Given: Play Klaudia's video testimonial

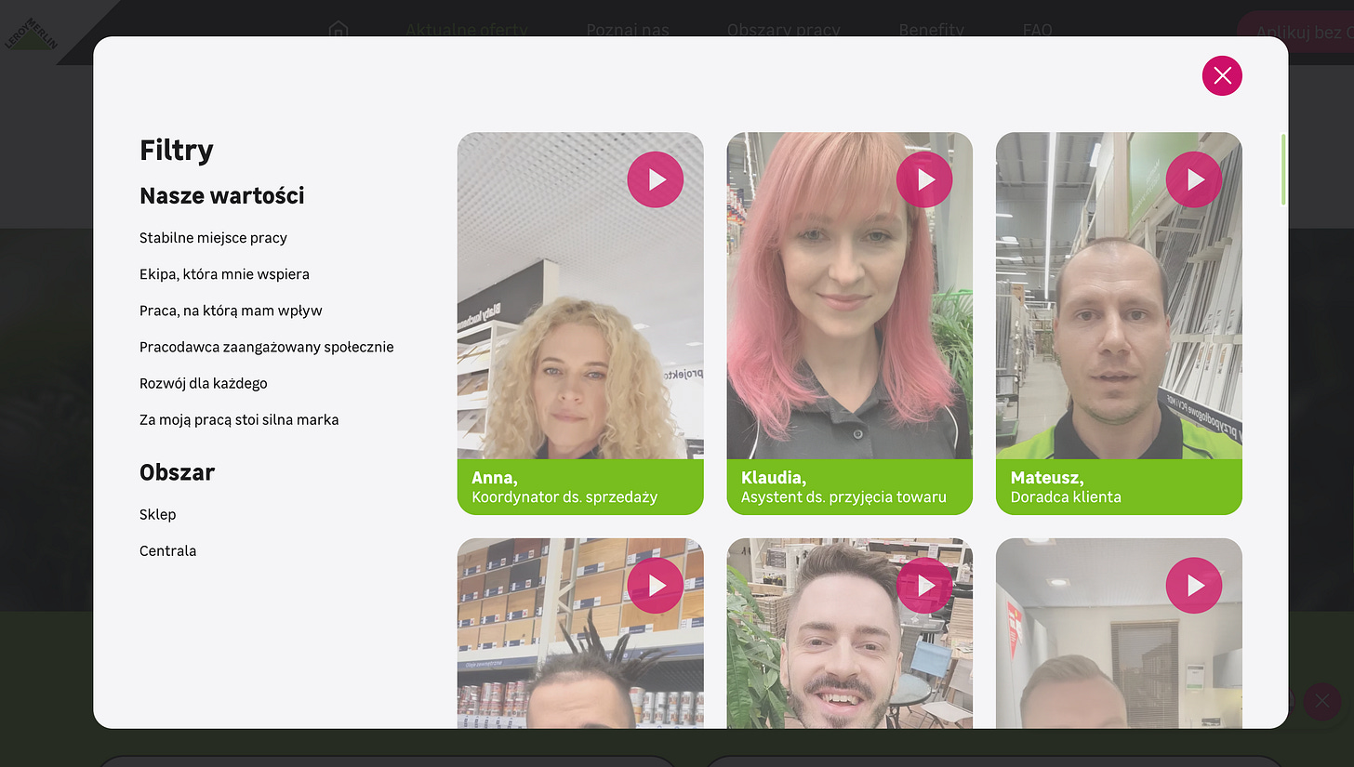Looking at the screenshot, I should (924, 179).
